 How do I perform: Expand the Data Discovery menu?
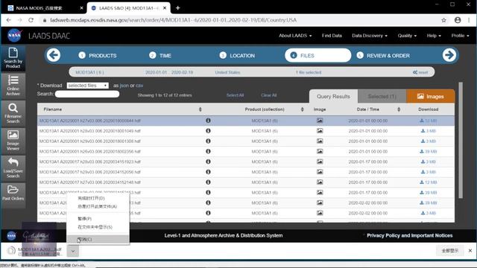(370, 36)
